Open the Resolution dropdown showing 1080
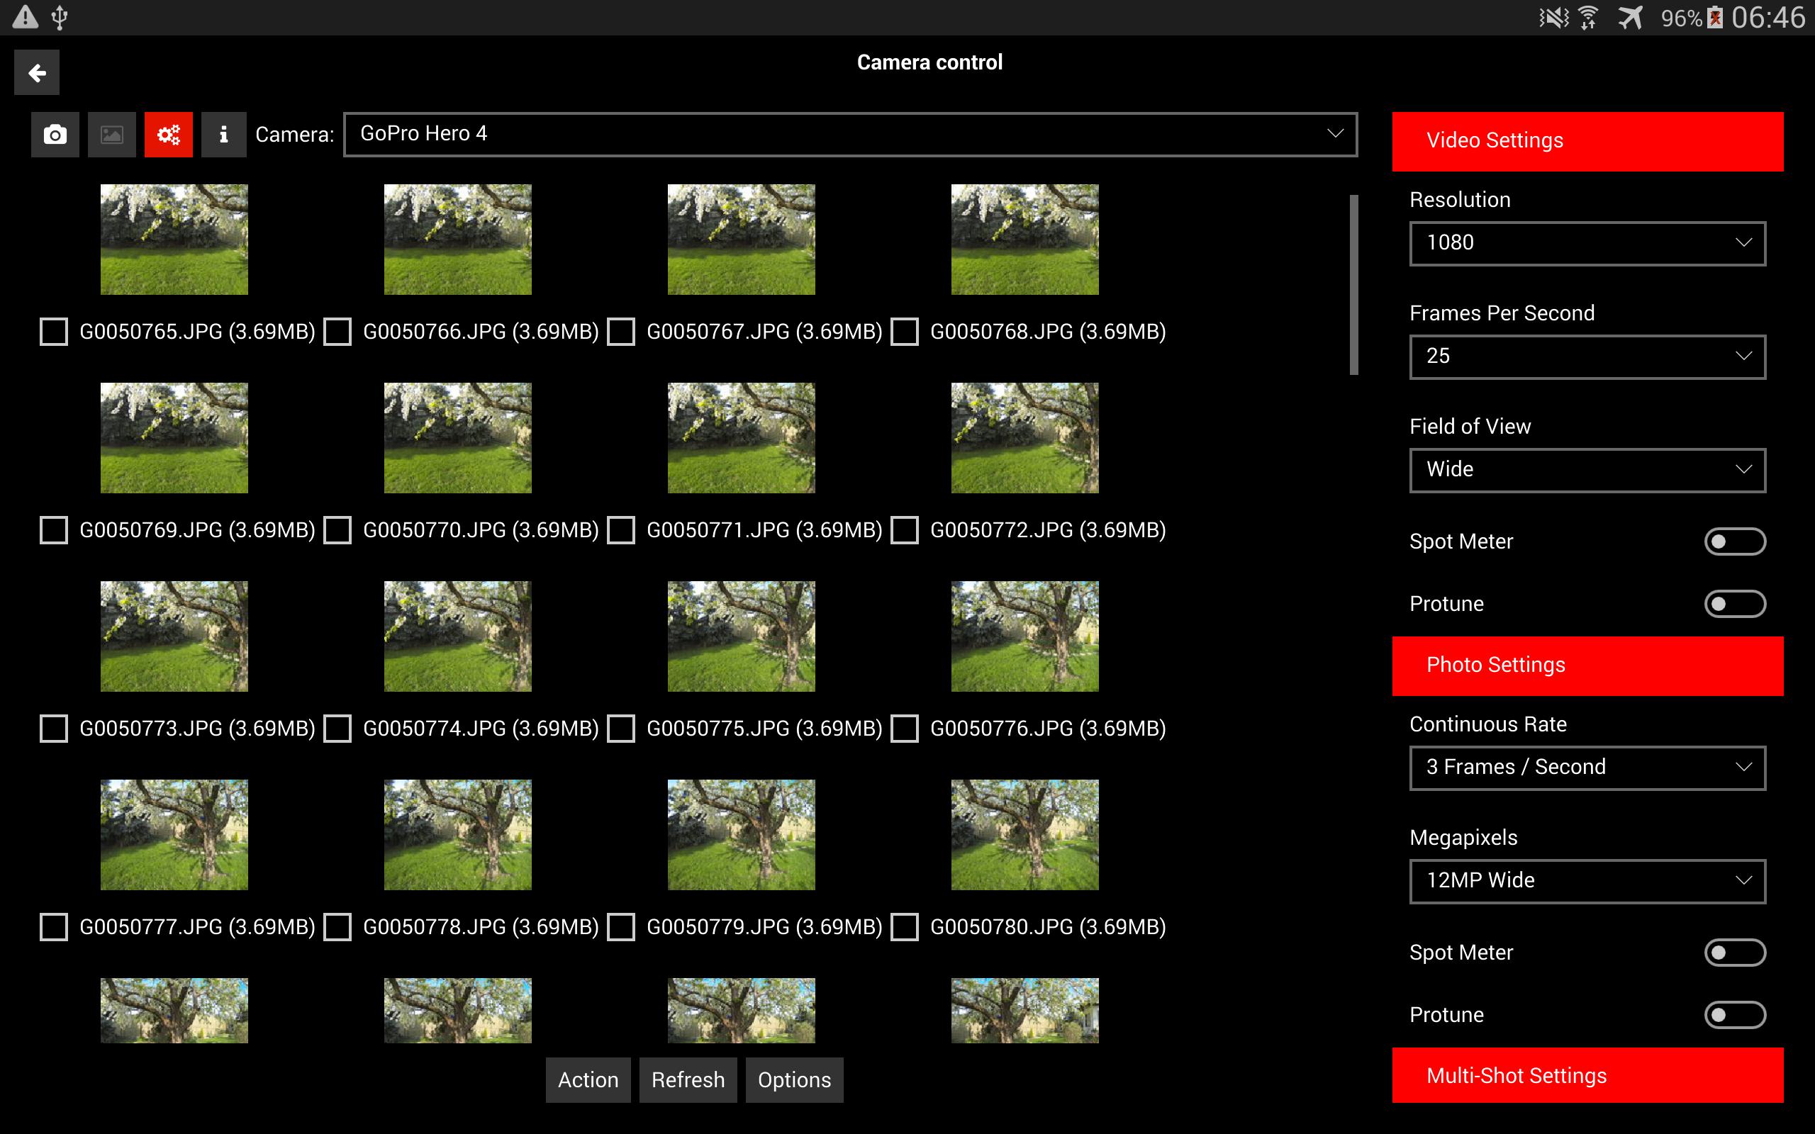Image resolution: width=1815 pixels, height=1134 pixels. [1587, 244]
